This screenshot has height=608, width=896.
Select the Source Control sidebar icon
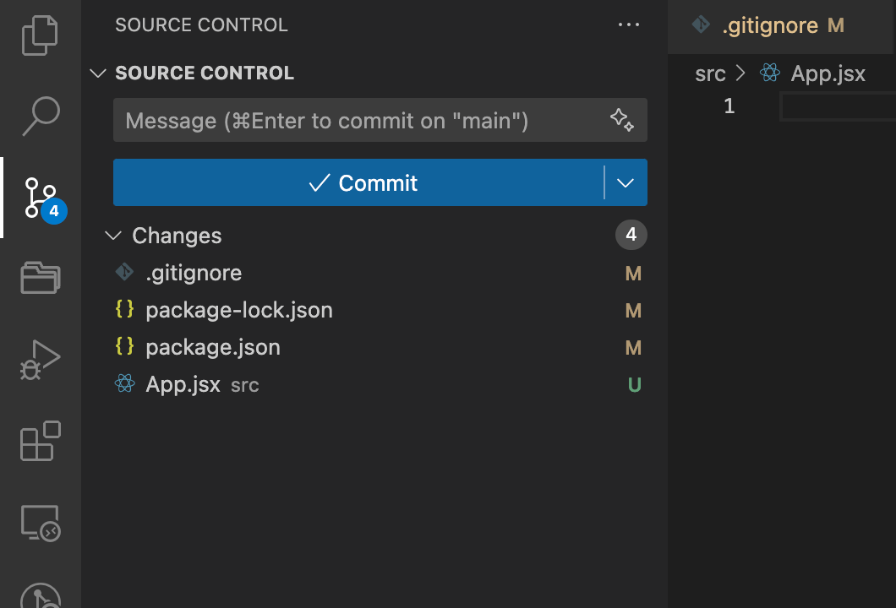pyautogui.click(x=40, y=196)
